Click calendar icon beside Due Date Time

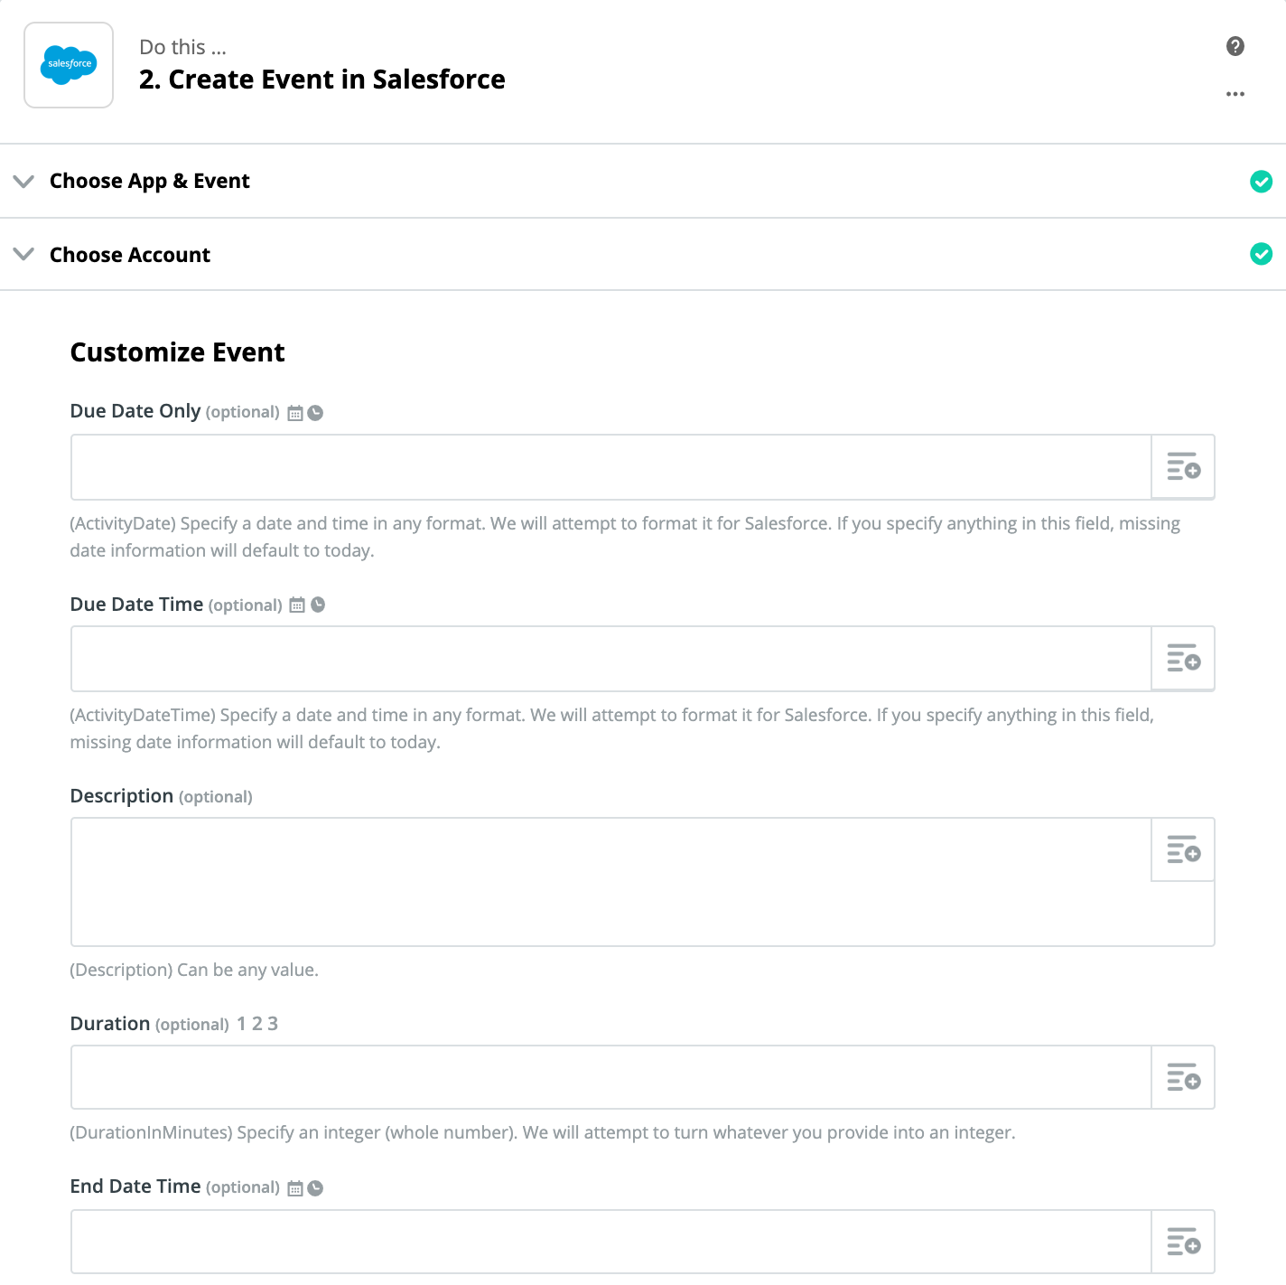click(x=297, y=605)
